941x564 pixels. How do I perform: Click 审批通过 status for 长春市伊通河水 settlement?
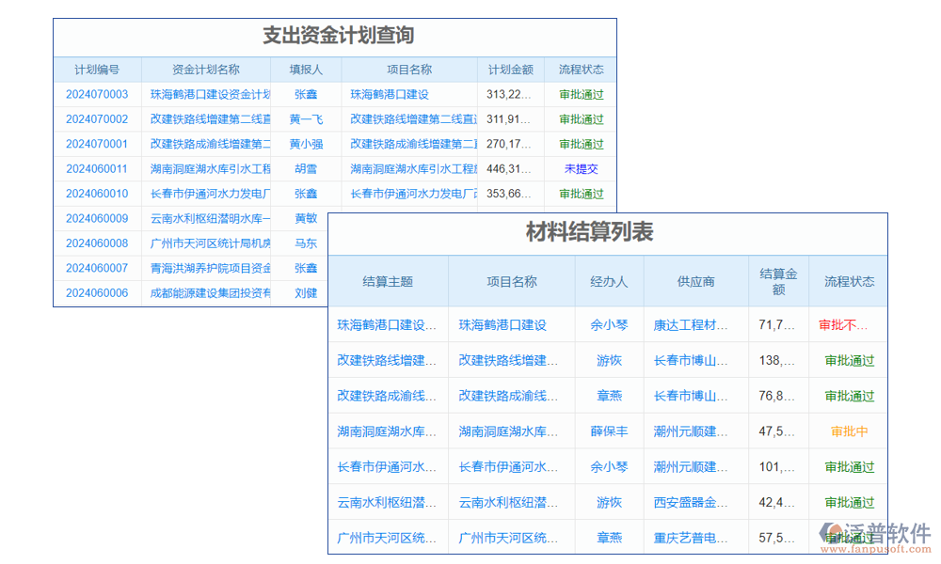point(847,467)
